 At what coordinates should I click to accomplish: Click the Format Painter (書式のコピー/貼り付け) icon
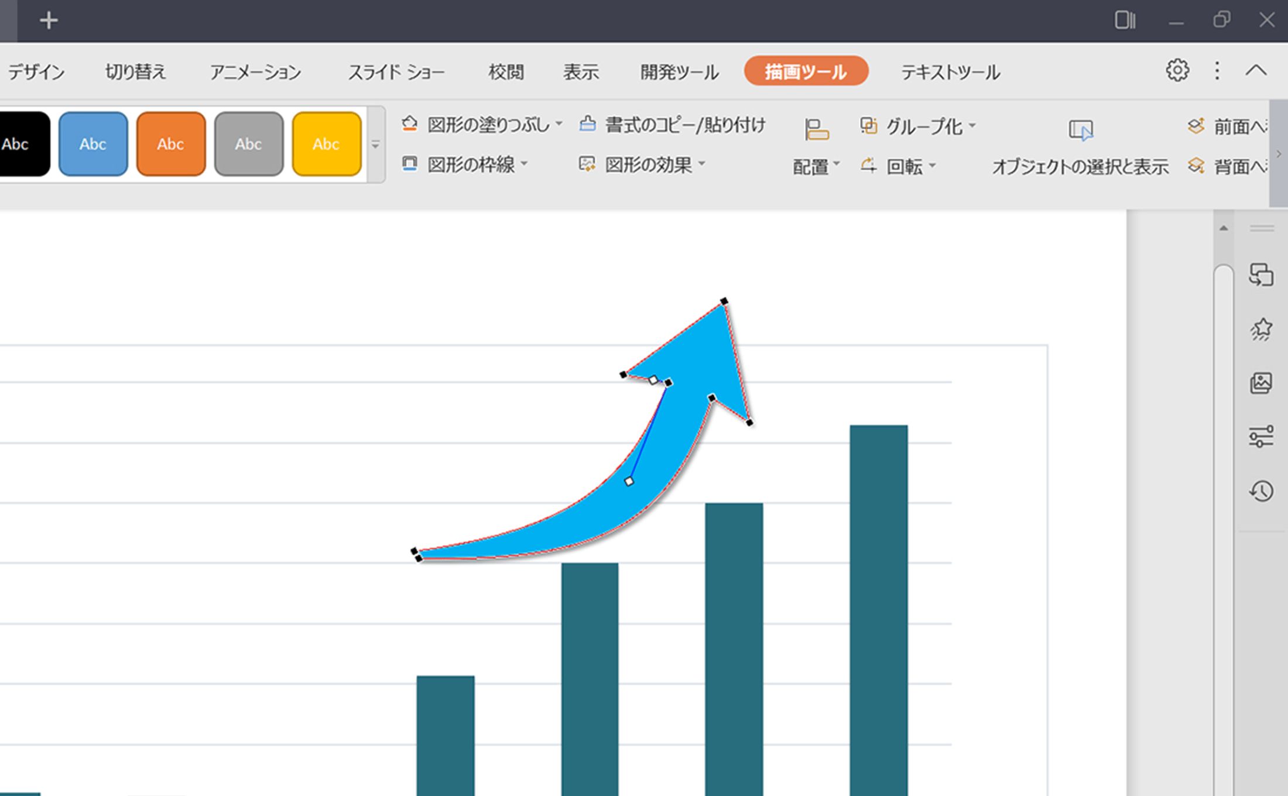(x=587, y=124)
